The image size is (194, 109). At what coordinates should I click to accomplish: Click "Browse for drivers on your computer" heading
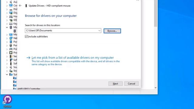(x=51, y=16)
